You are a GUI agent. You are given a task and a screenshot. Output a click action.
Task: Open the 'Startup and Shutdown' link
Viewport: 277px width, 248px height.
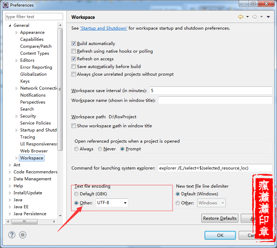(x=103, y=28)
